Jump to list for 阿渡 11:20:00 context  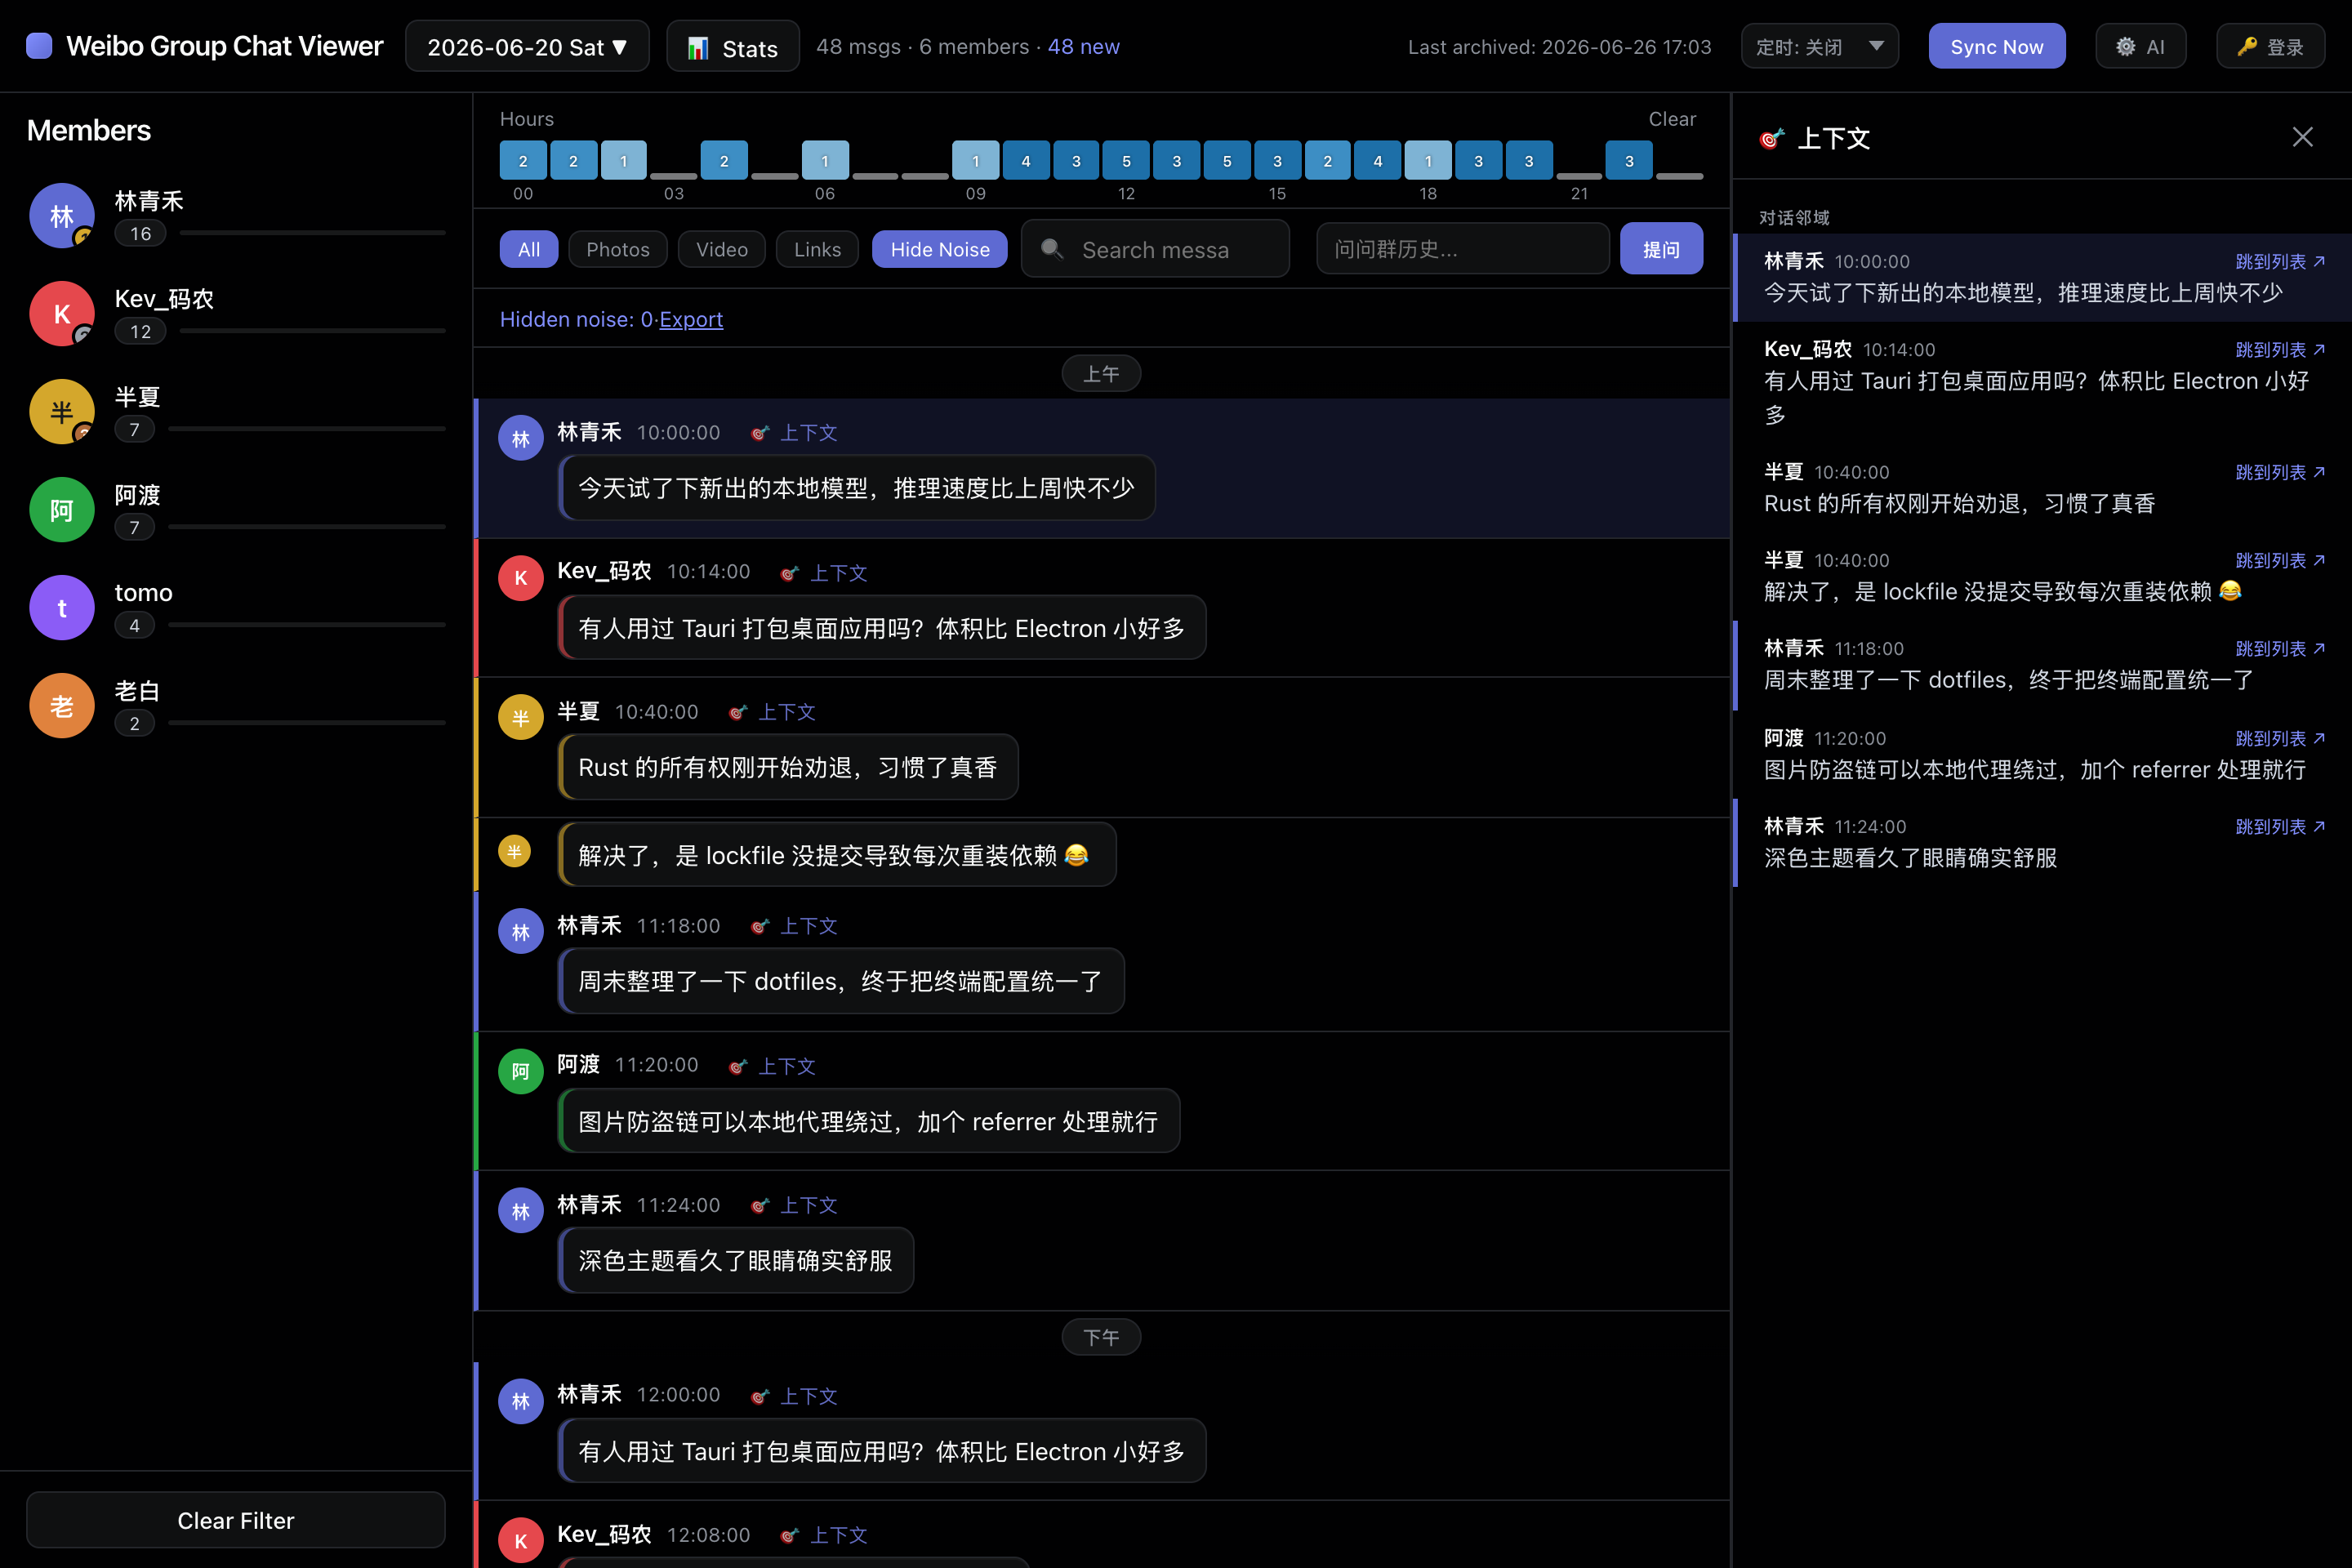point(2280,738)
